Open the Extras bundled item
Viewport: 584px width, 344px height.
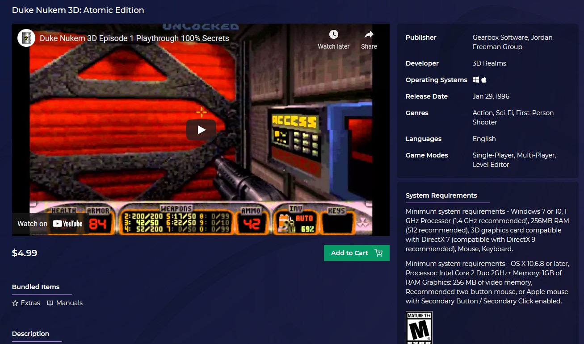(x=26, y=303)
